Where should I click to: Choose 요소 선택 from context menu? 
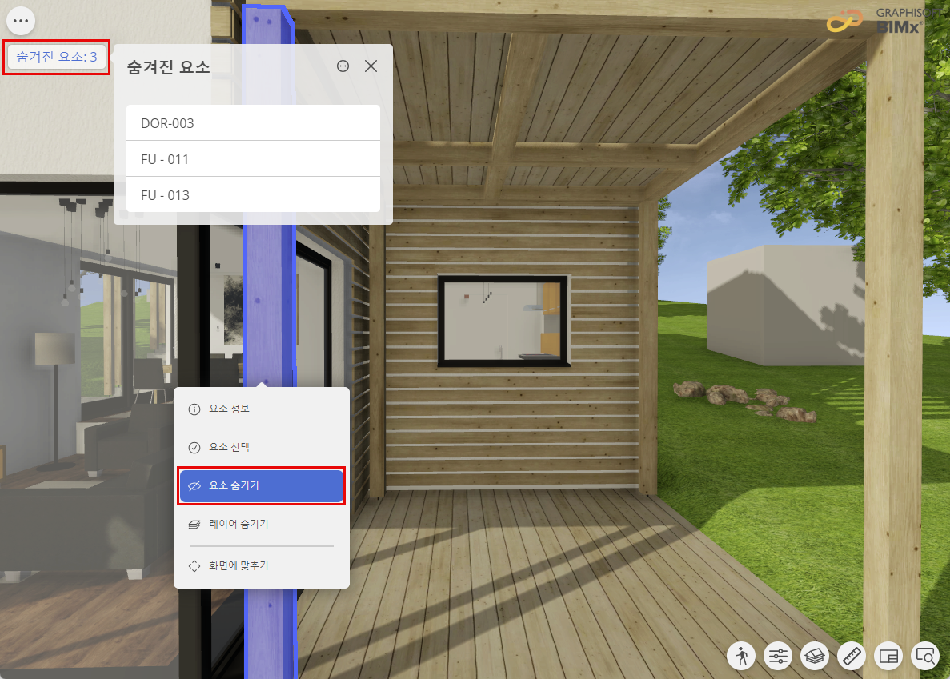262,447
